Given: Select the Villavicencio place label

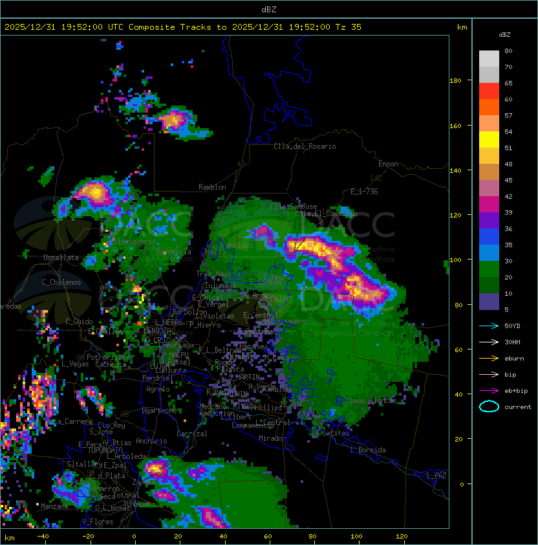Looking at the screenshot, I should coord(131,241).
